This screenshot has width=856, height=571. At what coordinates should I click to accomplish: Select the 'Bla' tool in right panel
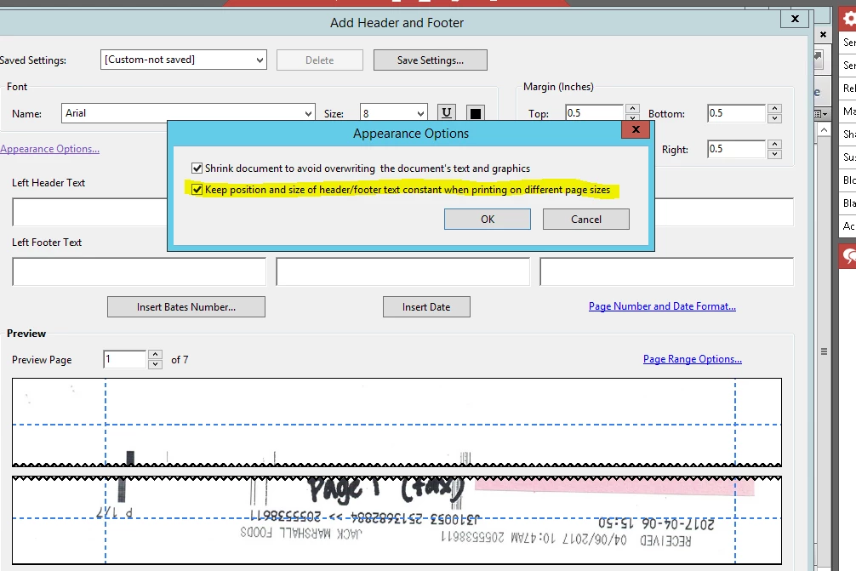(x=848, y=203)
